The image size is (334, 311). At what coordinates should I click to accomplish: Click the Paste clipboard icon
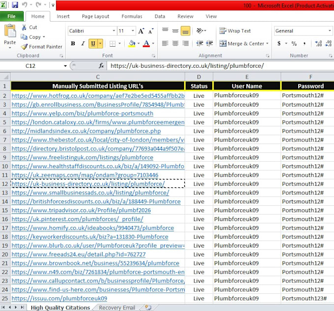[10, 31]
